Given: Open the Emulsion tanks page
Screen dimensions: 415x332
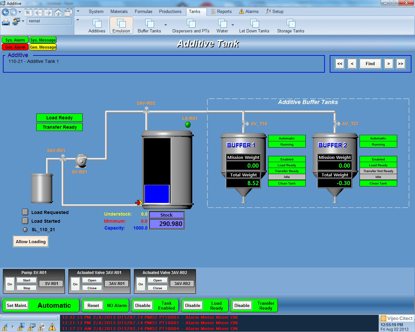Looking at the screenshot, I should tap(121, 26).
